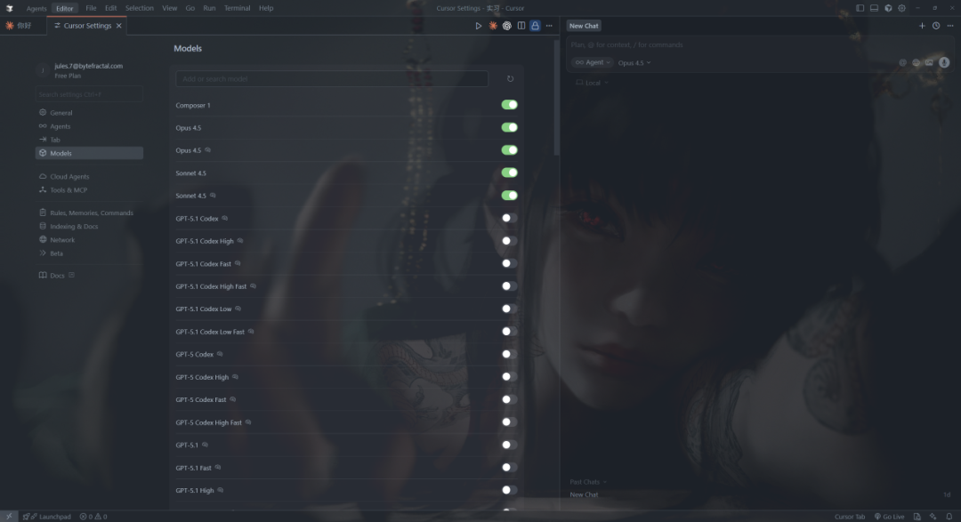Viewport: 961px width, 522px height.
Task: Insert context with the @ icon in chat
Action: point(903,62)
